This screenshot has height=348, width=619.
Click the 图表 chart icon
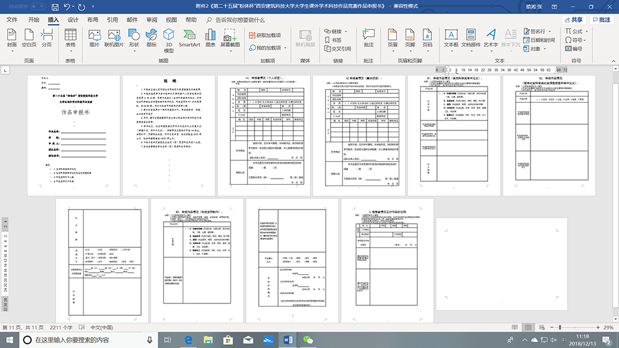(x=210, y=37)
